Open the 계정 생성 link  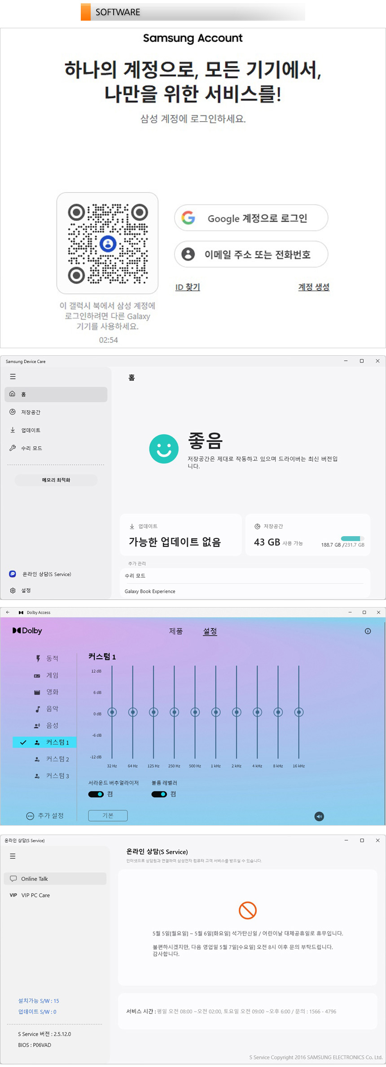(x=314, y=287)
